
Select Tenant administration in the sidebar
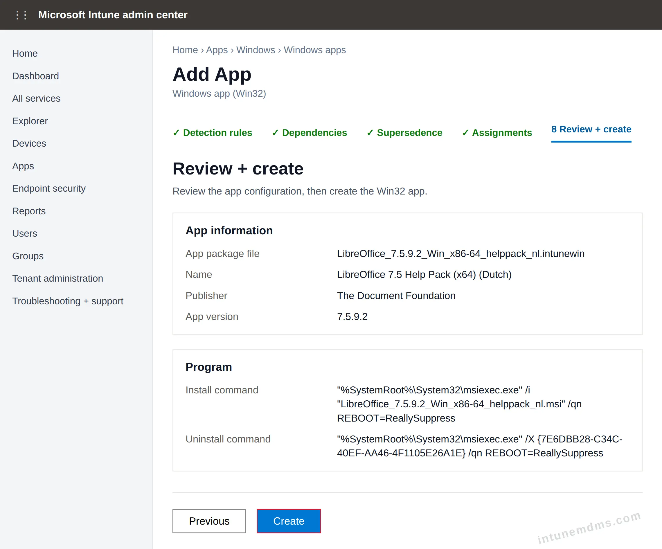click(x=58, y=278)
